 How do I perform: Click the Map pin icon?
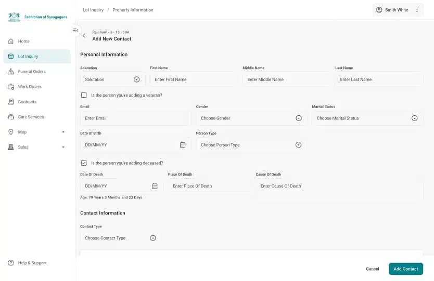(x=11, y=132)
